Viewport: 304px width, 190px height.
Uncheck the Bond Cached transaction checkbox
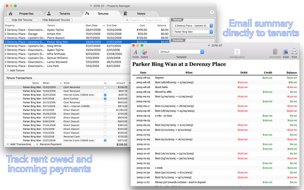[x=105, y=99]
